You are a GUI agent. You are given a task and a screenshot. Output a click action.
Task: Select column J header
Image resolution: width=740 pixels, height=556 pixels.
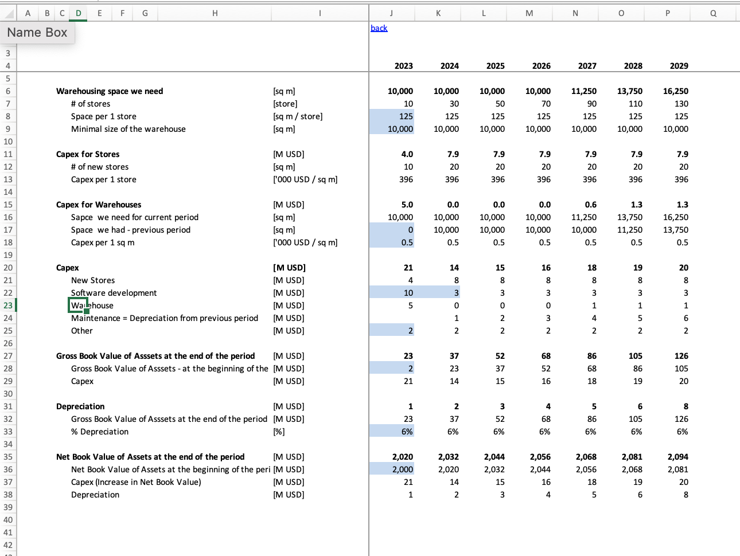(391, 13)
